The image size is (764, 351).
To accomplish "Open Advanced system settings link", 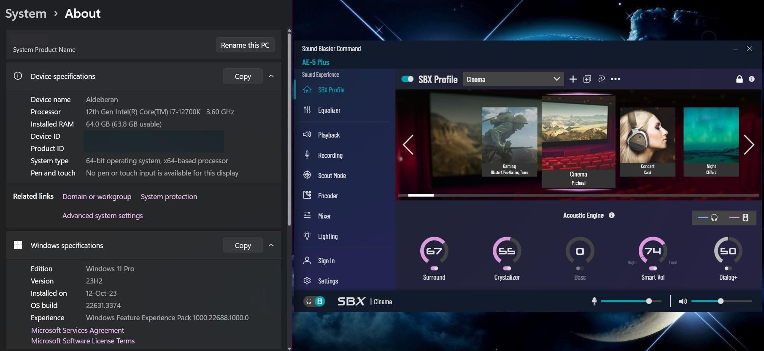I will point(103,216).
